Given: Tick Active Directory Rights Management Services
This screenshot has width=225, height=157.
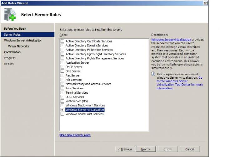Looking at the screenshot, I should tap(62, 58).
